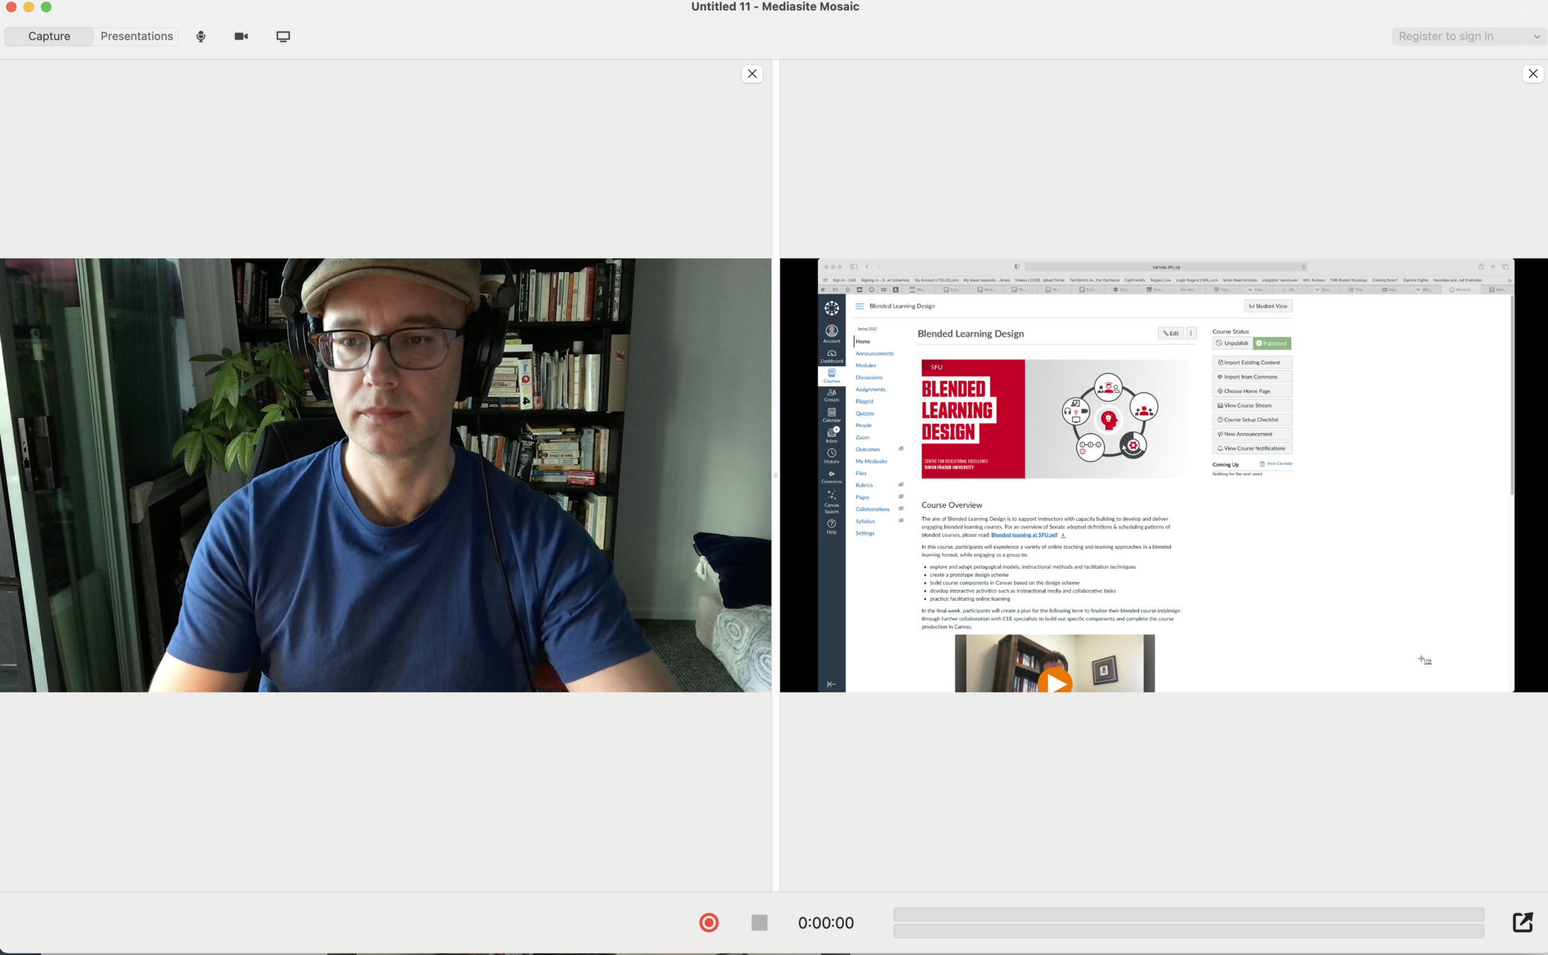Start recording with the red record button
Viewport: 1548px width, 955px height.
(708, 922)
